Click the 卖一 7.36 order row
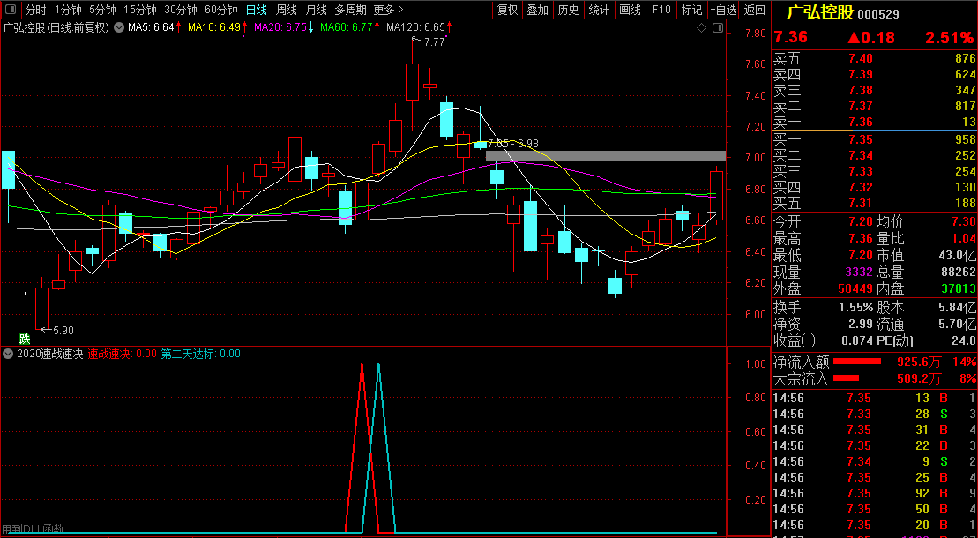The width and height of the screenshot is (978, 538). 874,122
